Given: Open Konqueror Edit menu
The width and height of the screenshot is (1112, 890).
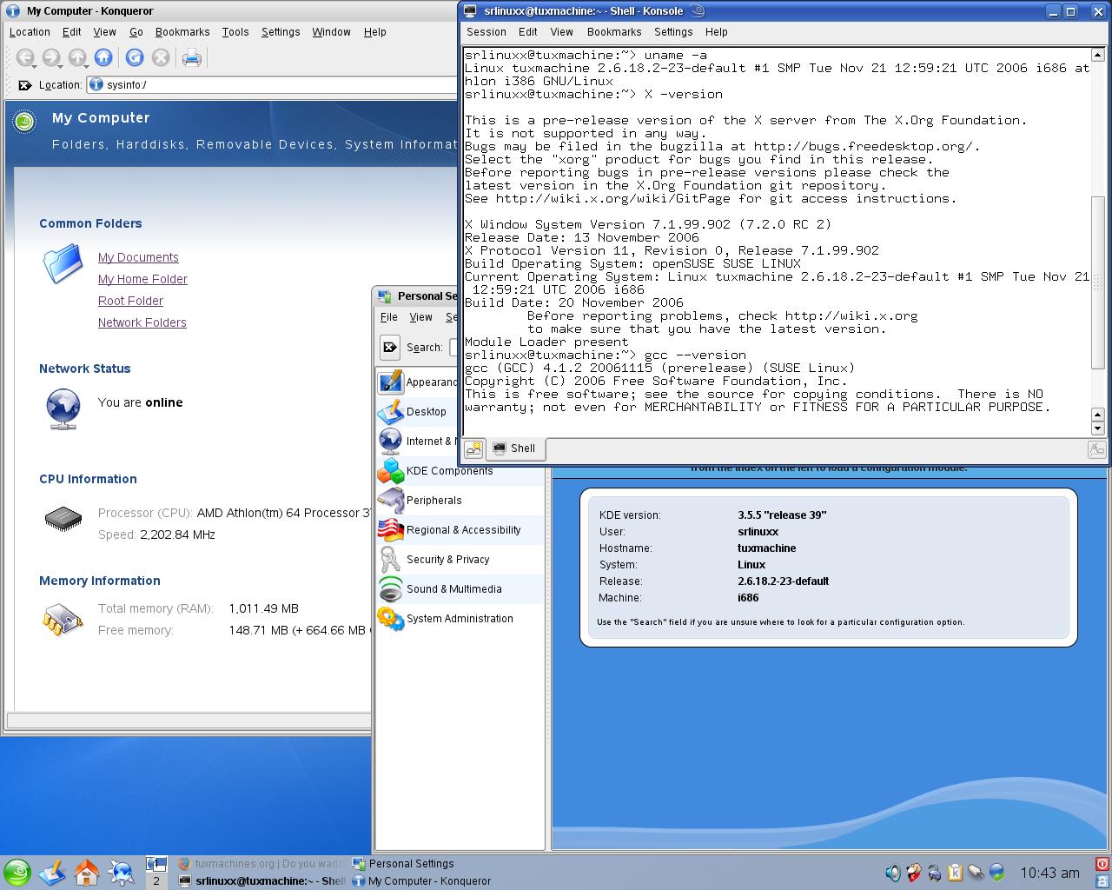Looking at the screenshot, I should [72, 32].
